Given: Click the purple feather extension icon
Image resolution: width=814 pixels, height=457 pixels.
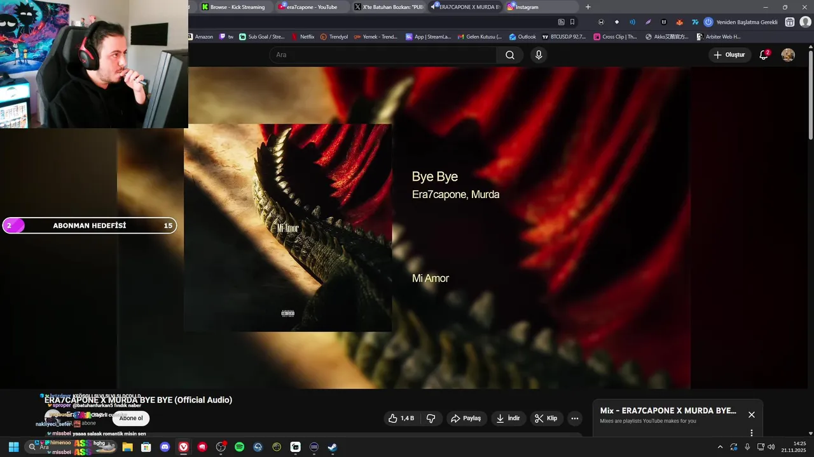Looking at the screenshot, I should pyautogui.click(x=648, y=22).
